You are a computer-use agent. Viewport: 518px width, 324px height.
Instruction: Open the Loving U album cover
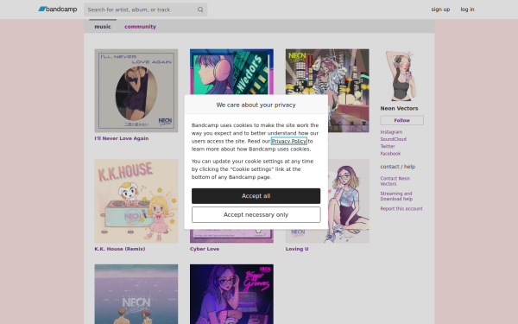point(349,201)
